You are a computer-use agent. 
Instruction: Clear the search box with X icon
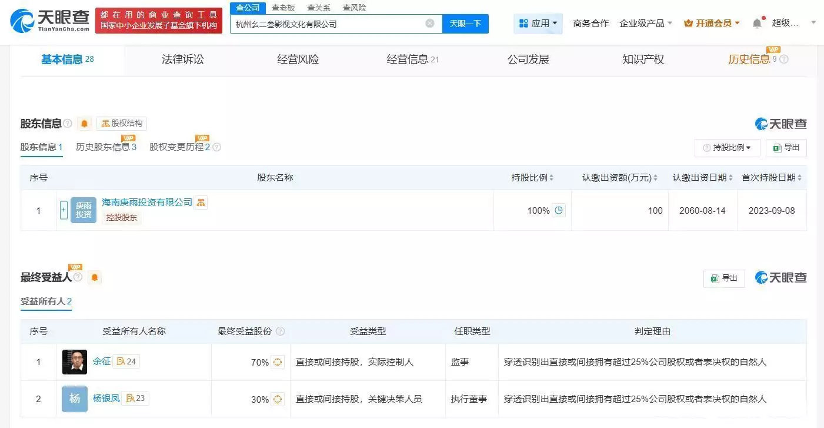(x=430, y=24)
